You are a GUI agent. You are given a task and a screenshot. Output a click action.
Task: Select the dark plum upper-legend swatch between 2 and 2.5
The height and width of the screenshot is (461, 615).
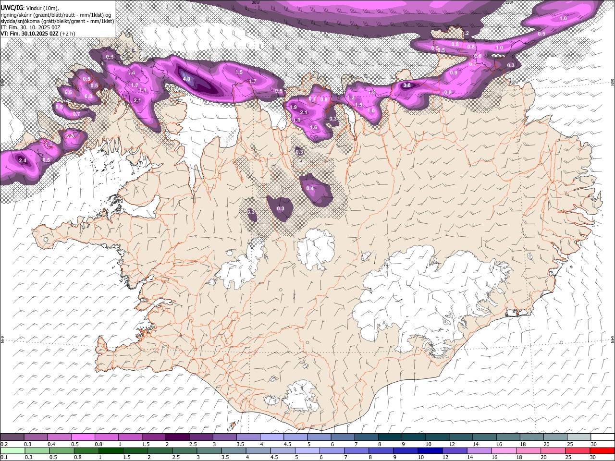coord(177,437)
